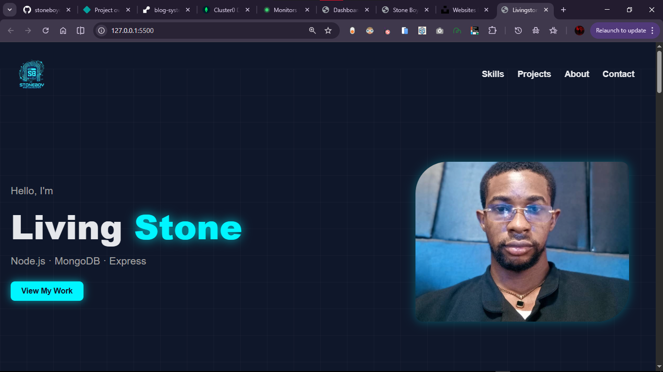Open the clipboard extension icon
Image resolution: width=663 pixels, height=372 pixels.
coord(404,30)
